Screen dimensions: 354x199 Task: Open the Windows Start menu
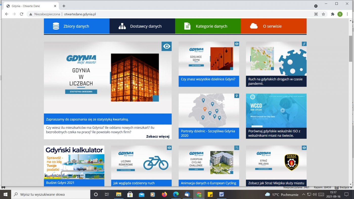6,194
